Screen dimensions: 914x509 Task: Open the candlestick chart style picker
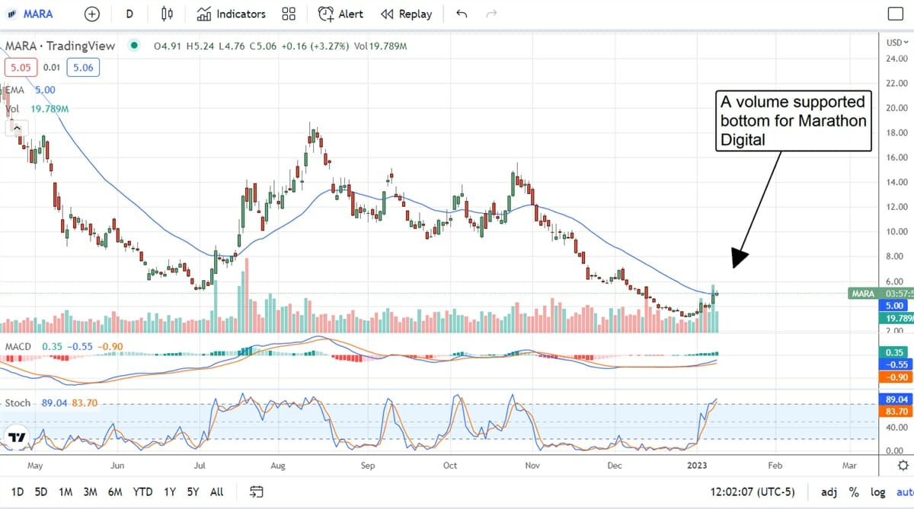[x=167, y=14]
